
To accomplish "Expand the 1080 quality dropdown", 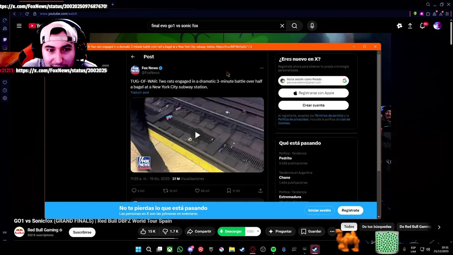I will tap(253, 231).
